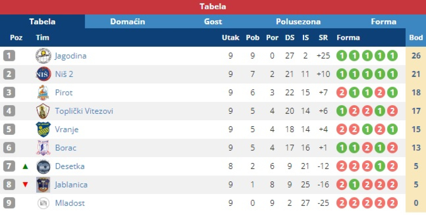
Task: Sort the table by Bod column
Action: [x=416, y=38]
